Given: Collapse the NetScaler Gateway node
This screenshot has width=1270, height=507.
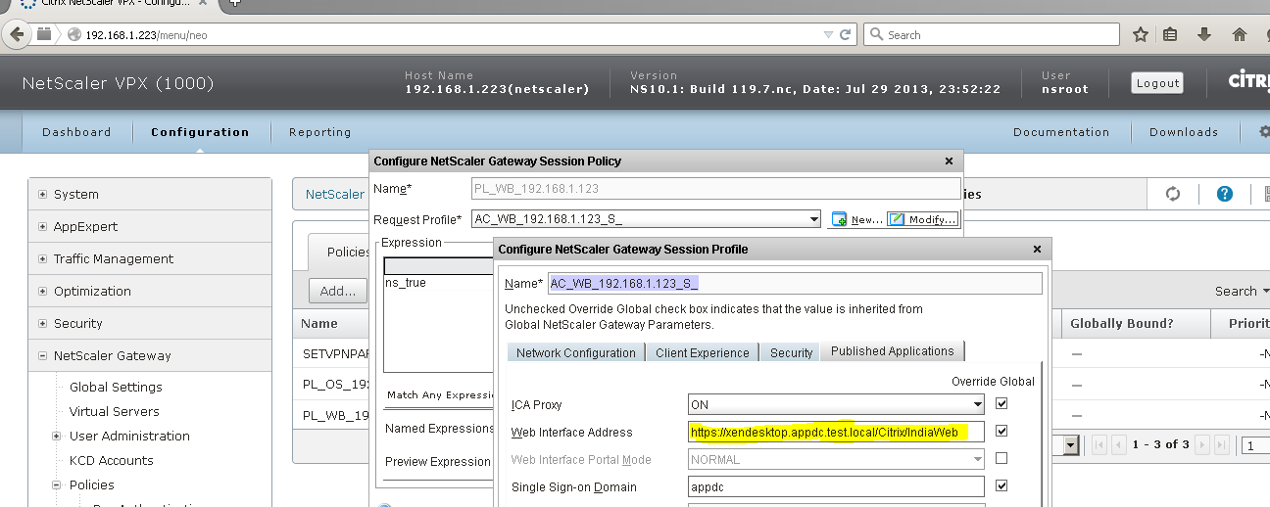Looking at the screenshot, I should [x=42, y=355].
